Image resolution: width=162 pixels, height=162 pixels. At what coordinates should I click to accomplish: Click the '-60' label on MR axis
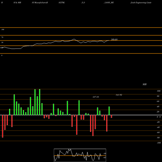click(x=158, y=133)
